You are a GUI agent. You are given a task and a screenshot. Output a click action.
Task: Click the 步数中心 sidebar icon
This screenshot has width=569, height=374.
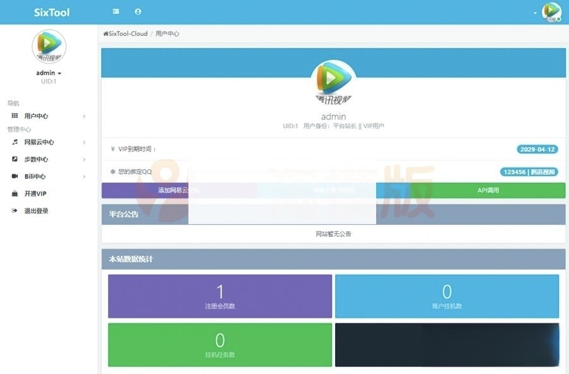point(15,159)
